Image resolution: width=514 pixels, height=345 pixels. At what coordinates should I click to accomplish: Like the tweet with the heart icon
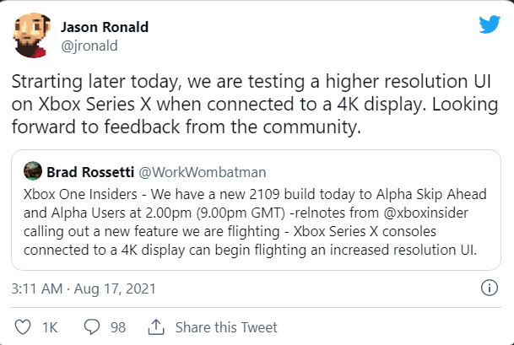click(x=24, y=326)
